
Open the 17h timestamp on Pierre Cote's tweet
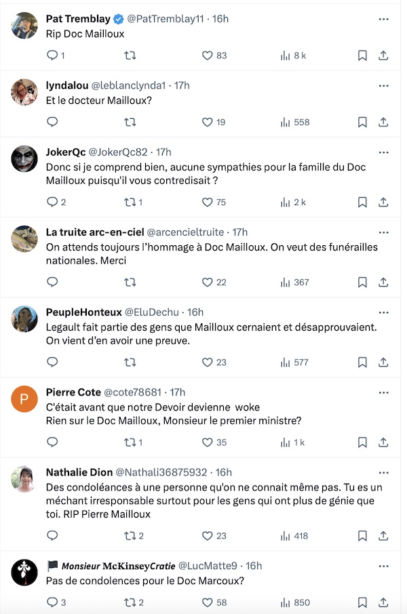click(x=178, y=393)
